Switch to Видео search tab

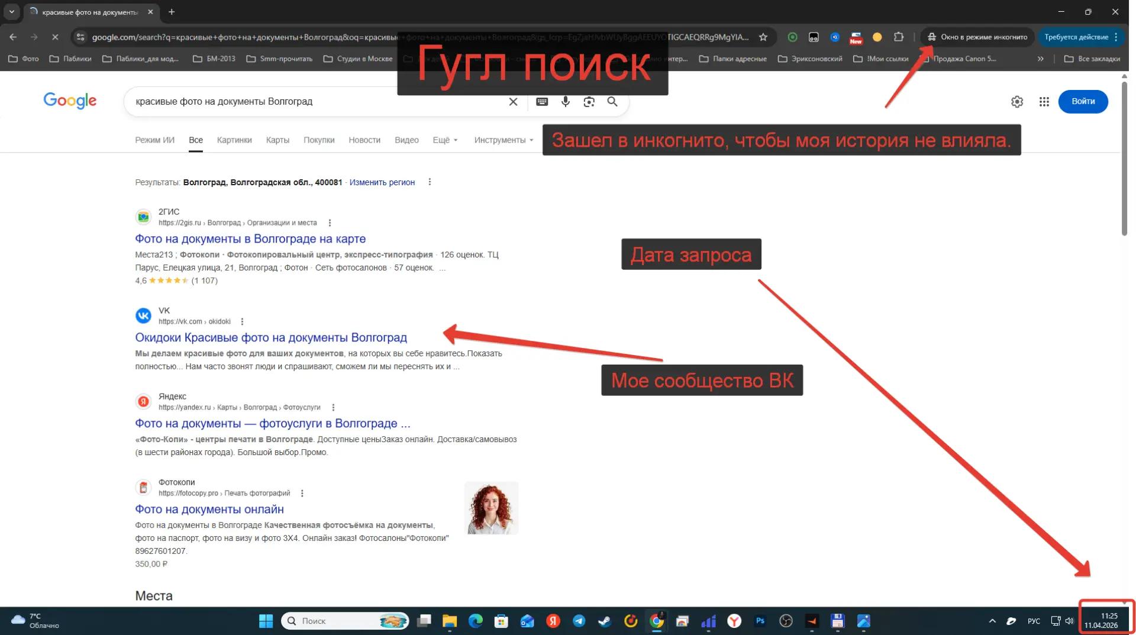[x=406, y=140]
